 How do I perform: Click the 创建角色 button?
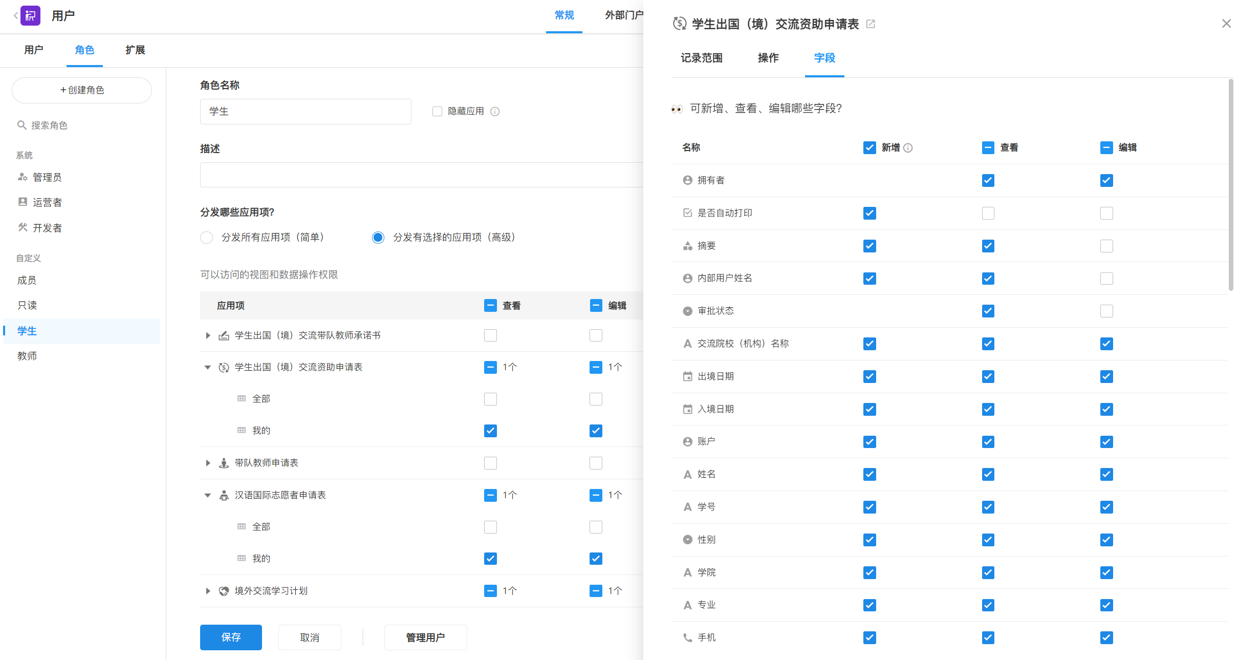tap(82, 90)
